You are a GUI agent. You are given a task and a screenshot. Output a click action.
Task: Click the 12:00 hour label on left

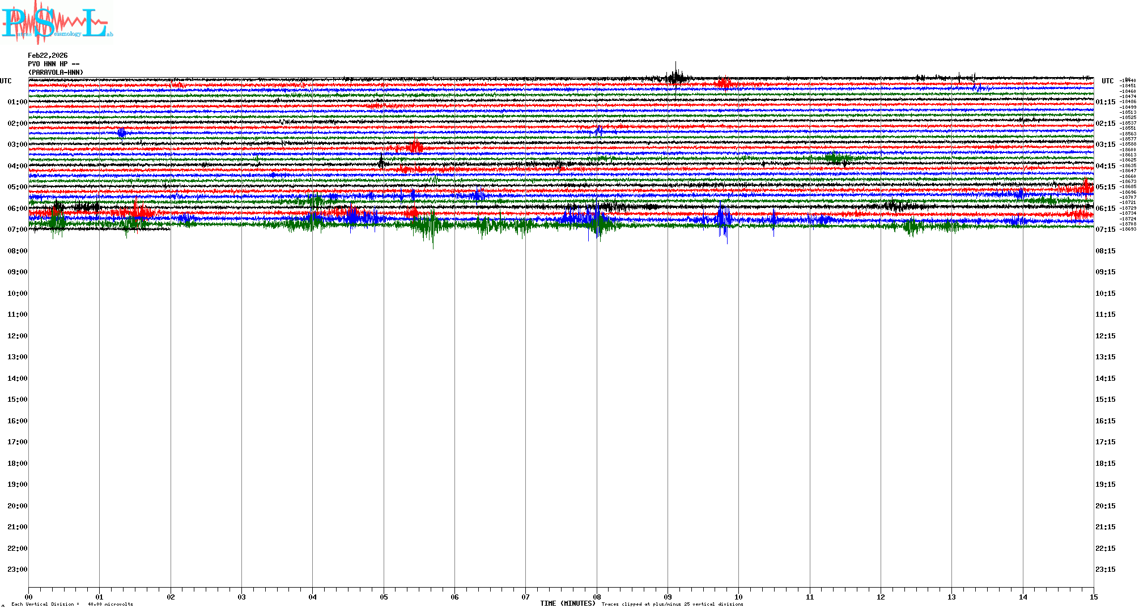tap(17, 336)
